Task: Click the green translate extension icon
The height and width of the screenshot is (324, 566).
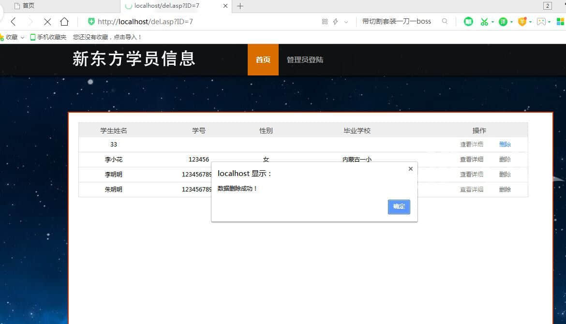Action: tap(503, 22)
